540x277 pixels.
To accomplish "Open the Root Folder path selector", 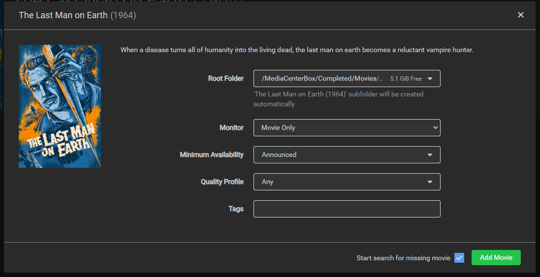I will pos(322,79).
